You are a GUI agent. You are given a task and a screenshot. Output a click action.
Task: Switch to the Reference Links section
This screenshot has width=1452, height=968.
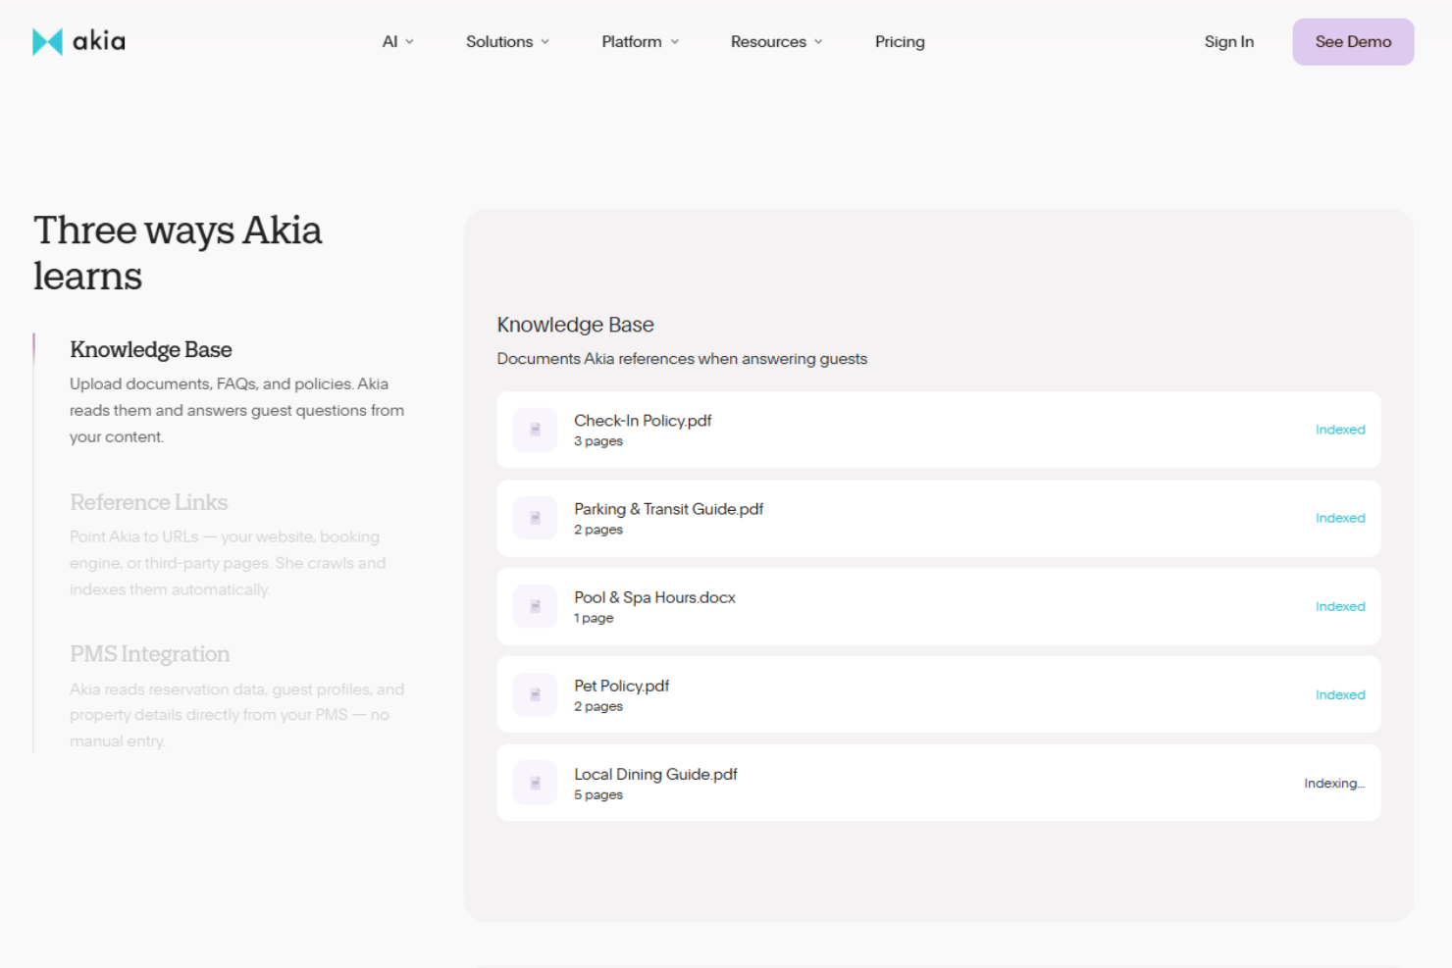click(148, 502)
